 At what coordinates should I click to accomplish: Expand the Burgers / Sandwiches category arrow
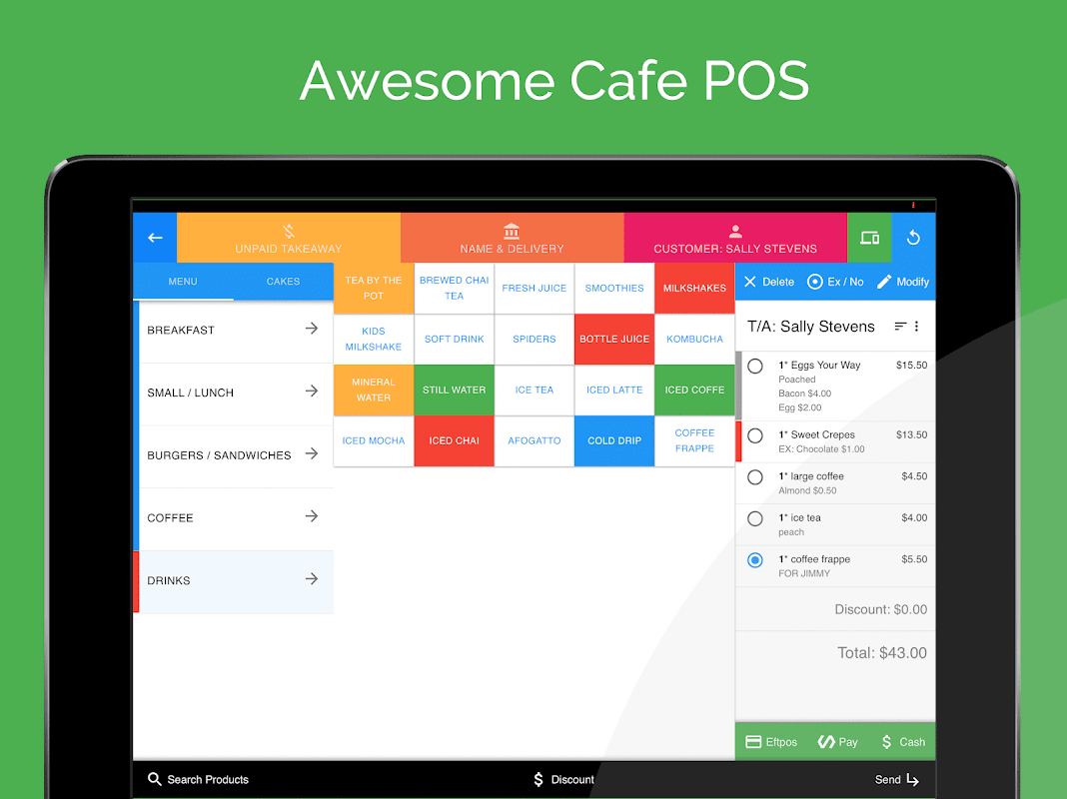312,453
